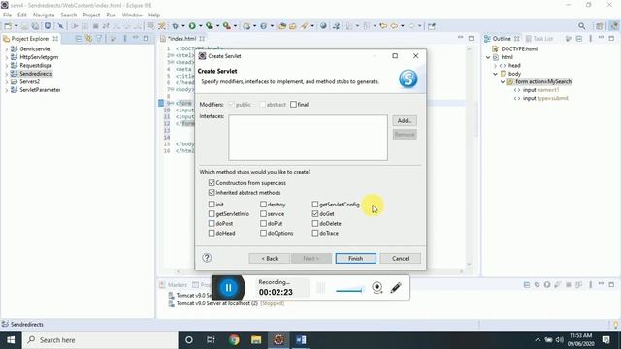Expand the ServletParameter project
This screenshot has width=621, height=349.
click(7, 90)
